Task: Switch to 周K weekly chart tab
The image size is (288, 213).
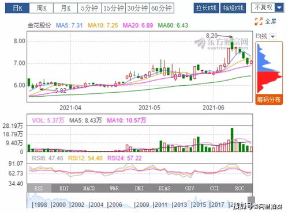Action: (x=42, y=8)
